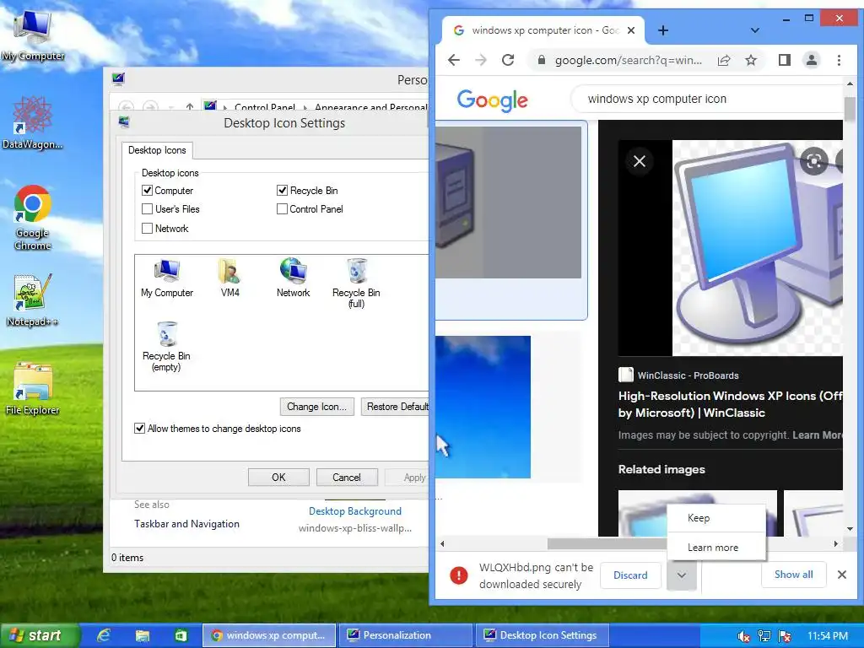The image size is (864, 648).
Task: Click the network tray icon
Action: pyautogui.click(x=764, y=636)
